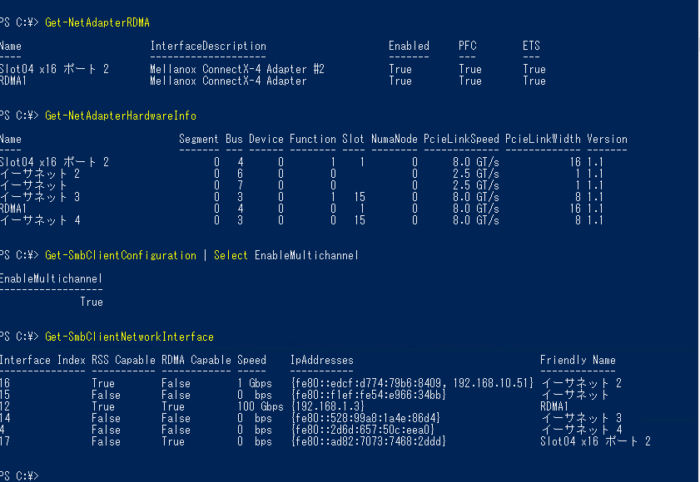Click the PcieLinkWidth column header
Viewport: 700px width, 482px height.
543,139
